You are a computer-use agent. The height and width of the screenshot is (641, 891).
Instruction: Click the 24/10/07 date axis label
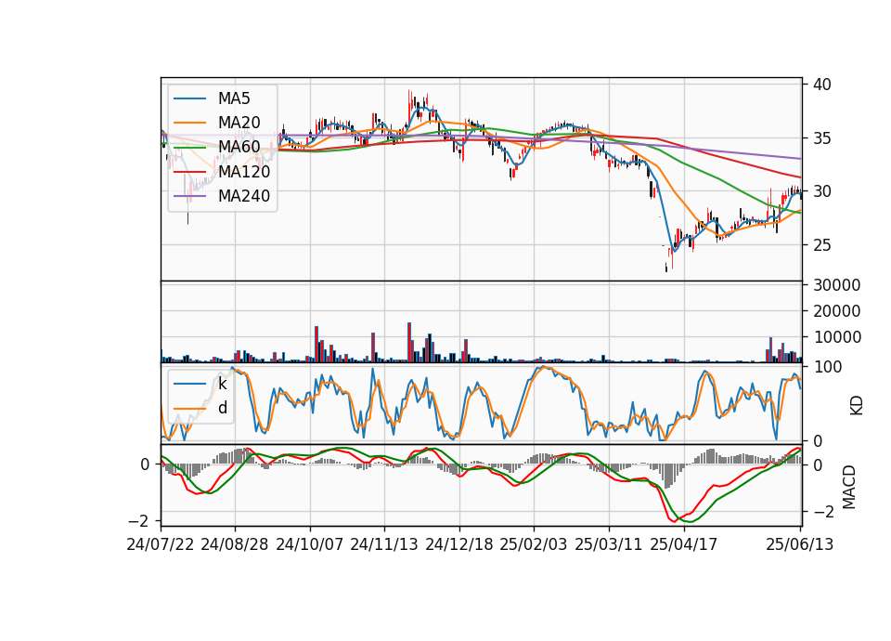pos(310,544)
